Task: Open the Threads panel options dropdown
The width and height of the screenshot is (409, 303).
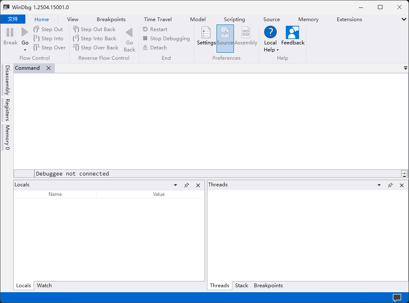Action: (x=379, y=185)
